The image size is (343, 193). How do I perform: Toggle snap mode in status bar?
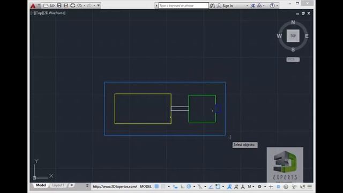point(163,187)
